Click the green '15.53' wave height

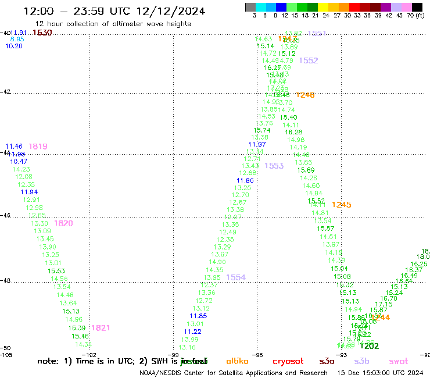click(56, 271)
